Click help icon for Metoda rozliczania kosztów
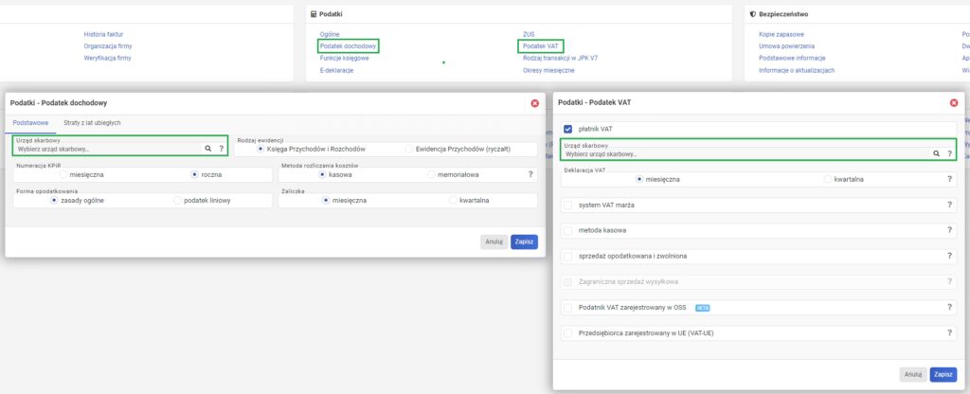 pos(530,174)
